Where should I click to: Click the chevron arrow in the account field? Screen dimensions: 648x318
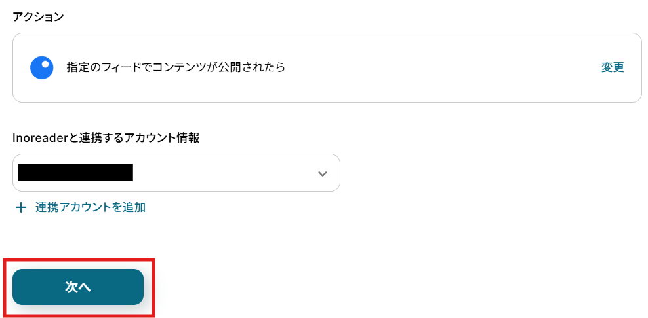pos(322,173)
